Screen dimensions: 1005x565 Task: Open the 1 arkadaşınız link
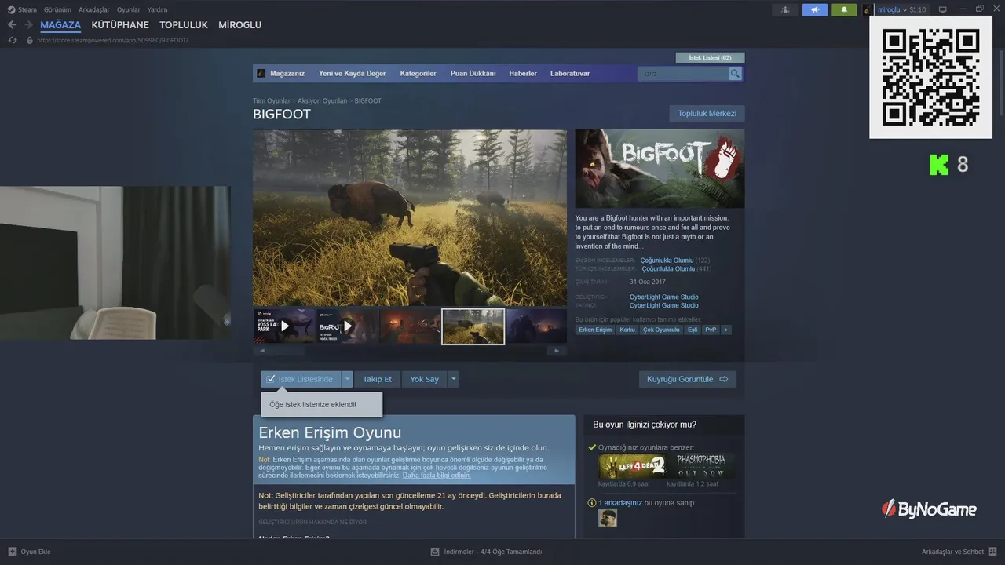pyautogui.click(x=620, y=502)
